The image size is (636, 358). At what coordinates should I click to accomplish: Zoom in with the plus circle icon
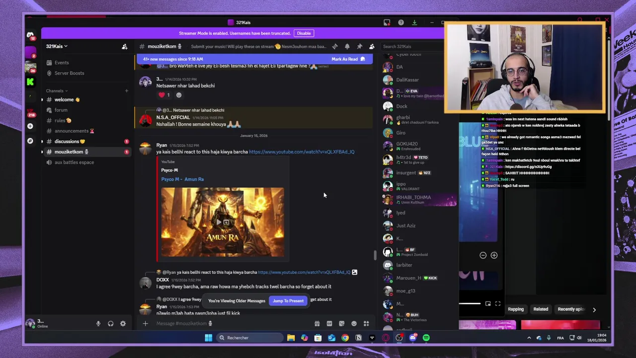point(494,255)
